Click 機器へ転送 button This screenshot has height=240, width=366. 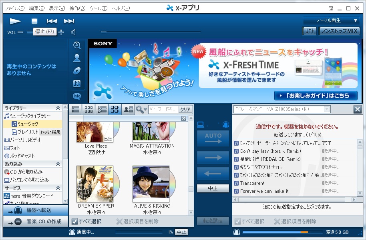(x=36, y=210)
